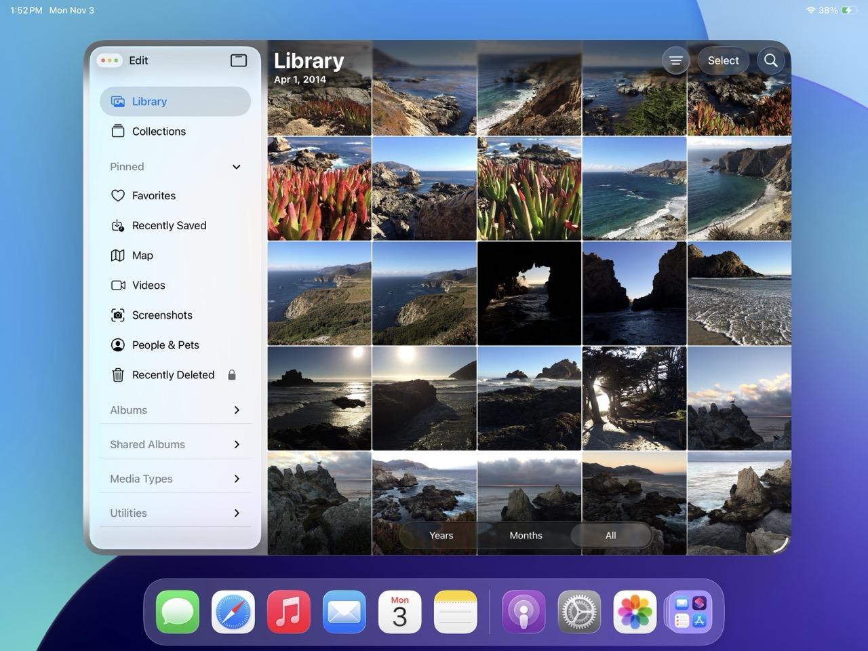868x651 pixels.
Task: Open the search magnifier icon
Action: (x=771, y=60)
